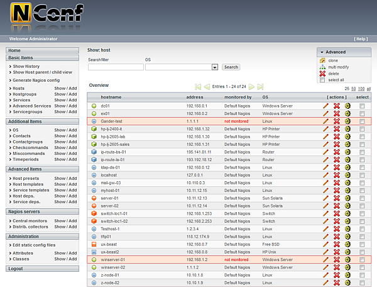Go to the first page of entries
The width and height of the screenshot is (377, 290).
pyautogui.click(x=198, y=86)
